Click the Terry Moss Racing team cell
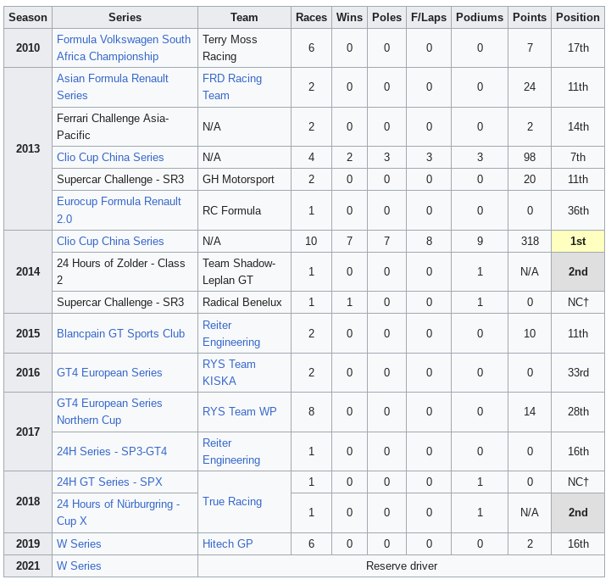The width and height of the screenshot is (611, 585). point(244,48)
